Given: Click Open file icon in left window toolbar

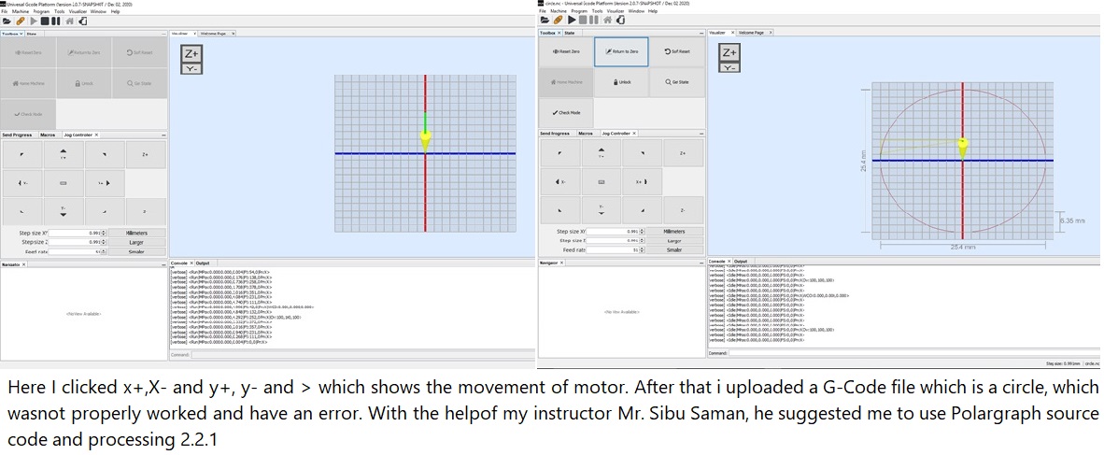Looking at the screenshot, I should 7,21.
